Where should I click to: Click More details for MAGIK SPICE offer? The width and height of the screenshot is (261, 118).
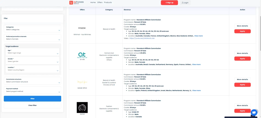[242, 79]
